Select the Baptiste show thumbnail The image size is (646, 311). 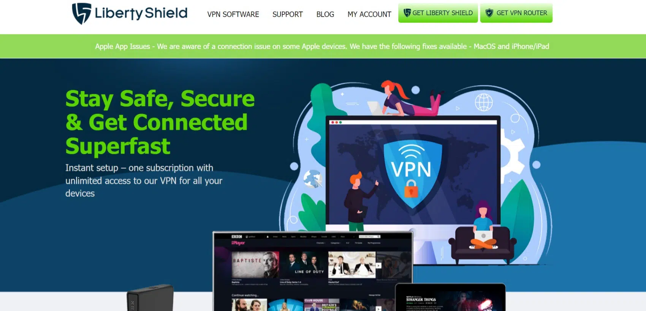[x=255, y=265]
